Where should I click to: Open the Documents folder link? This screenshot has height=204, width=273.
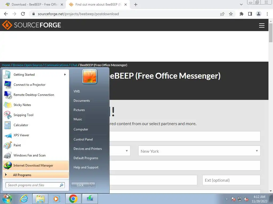click(82, 101)
